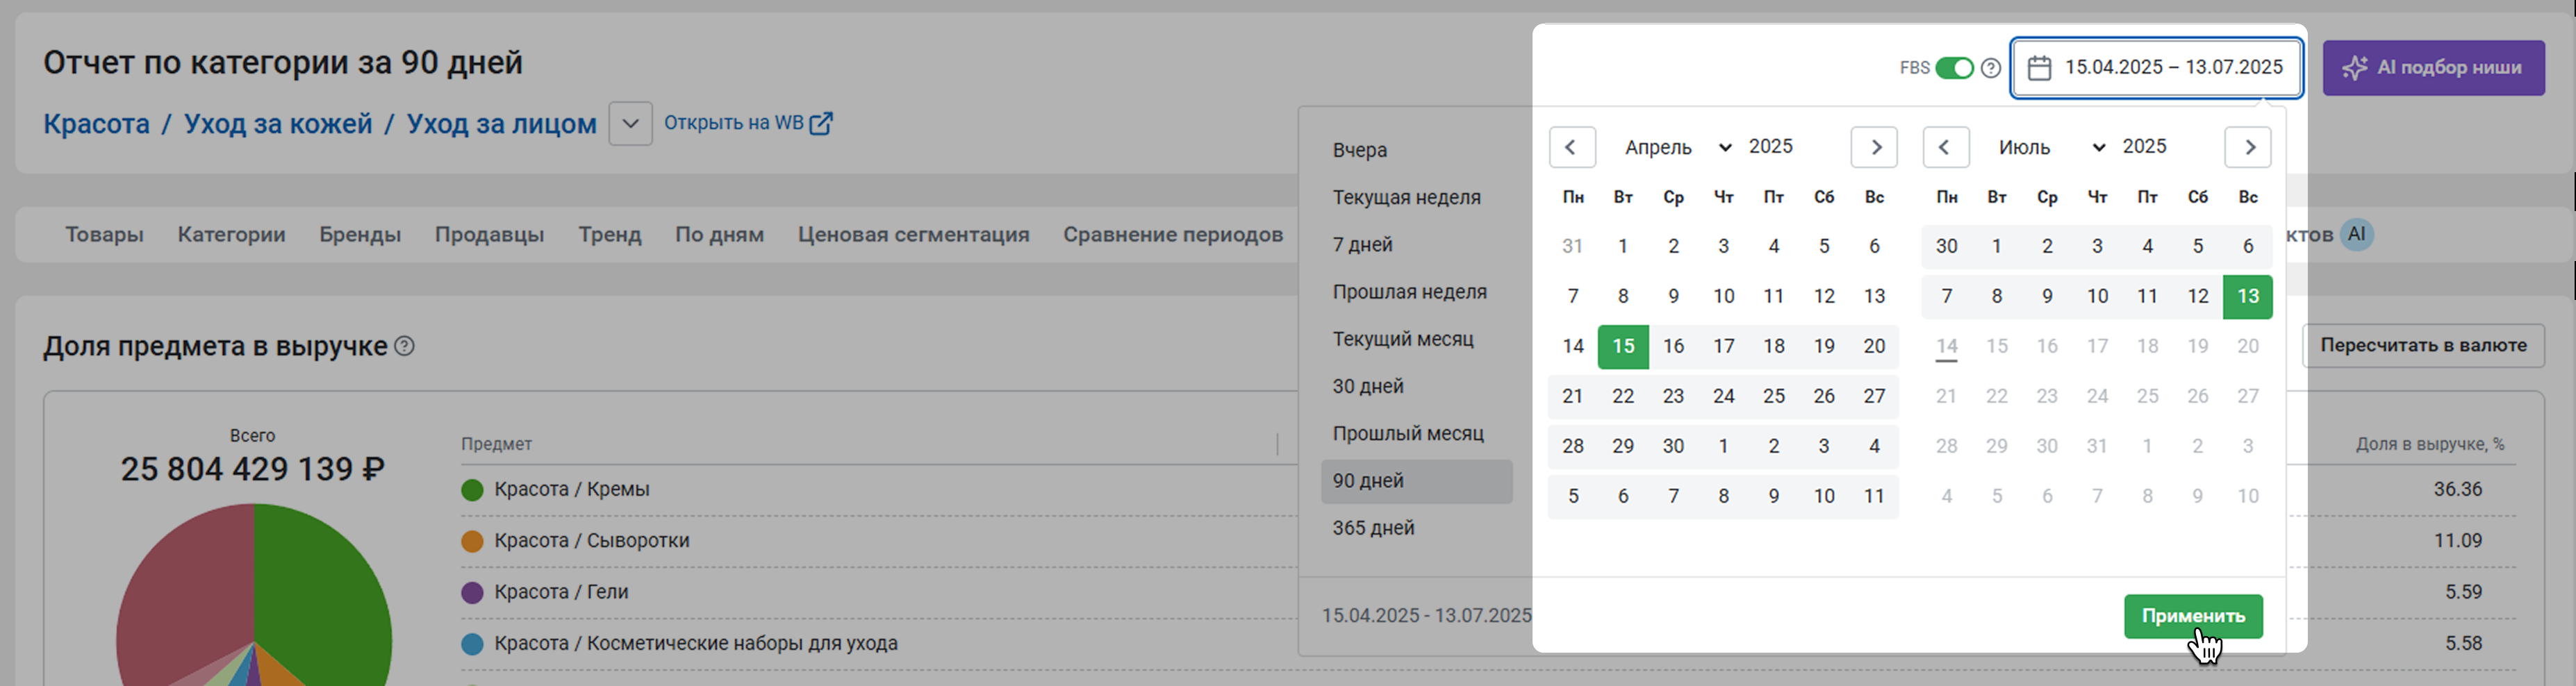Click the external link icon next to Открыть на WB
Screen dimensions: 2576x686
click(821, 123)
